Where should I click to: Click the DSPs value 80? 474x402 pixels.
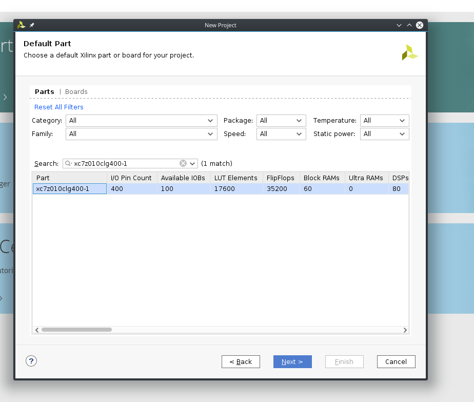(397, 189)
